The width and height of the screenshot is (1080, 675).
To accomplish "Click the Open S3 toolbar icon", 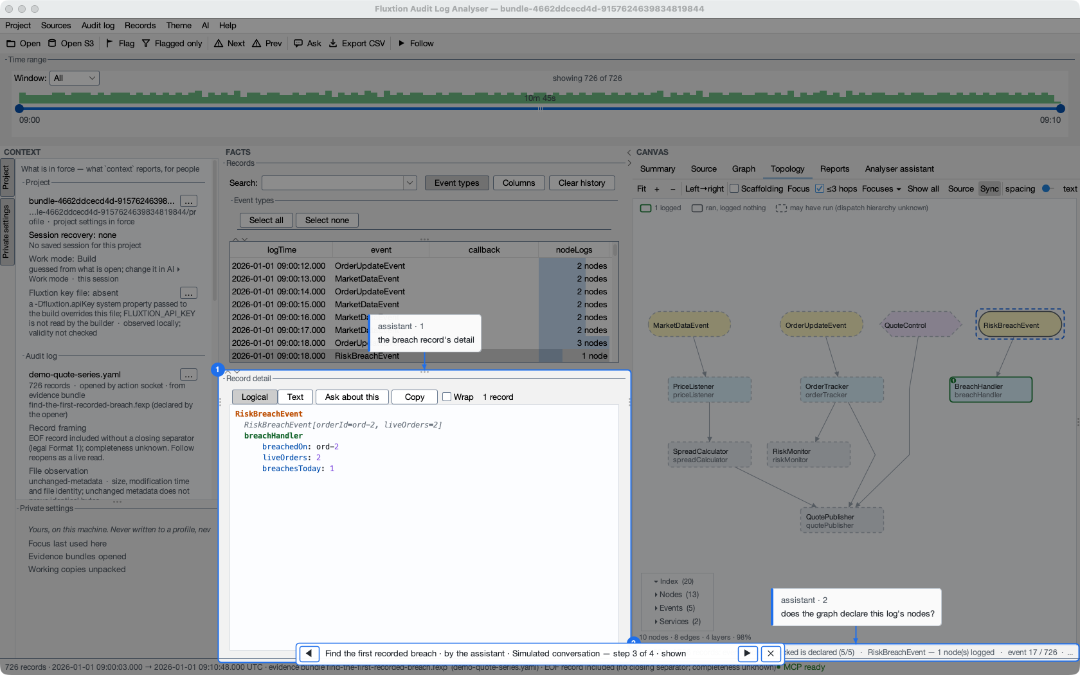I will (71, 43).
